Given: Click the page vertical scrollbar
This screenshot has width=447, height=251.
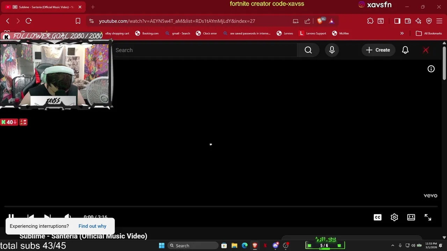Looking at the screenshot, I should click(x=444, y=63).
